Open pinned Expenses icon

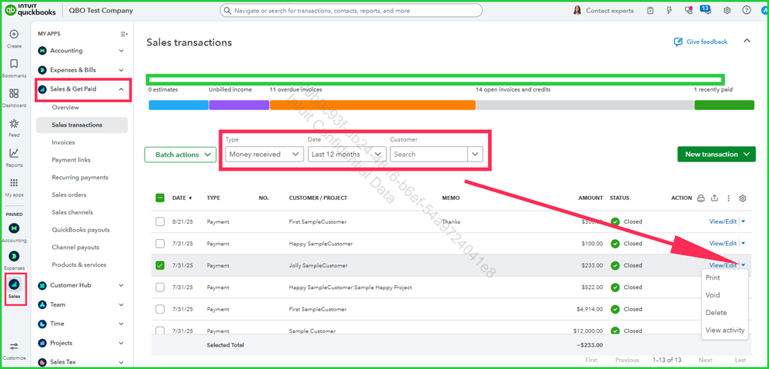pyautogui.click(x=14, y=256)
